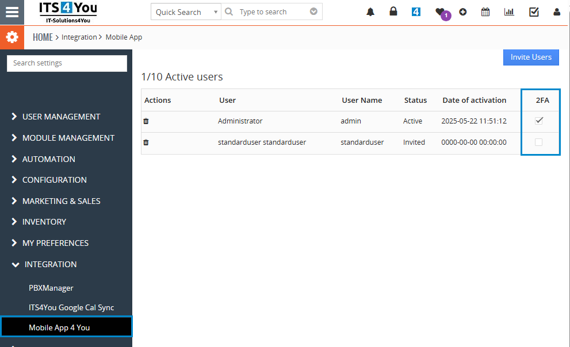Click the quick create plus icon
Screen dimensions: 570x347
click(463, 12)
